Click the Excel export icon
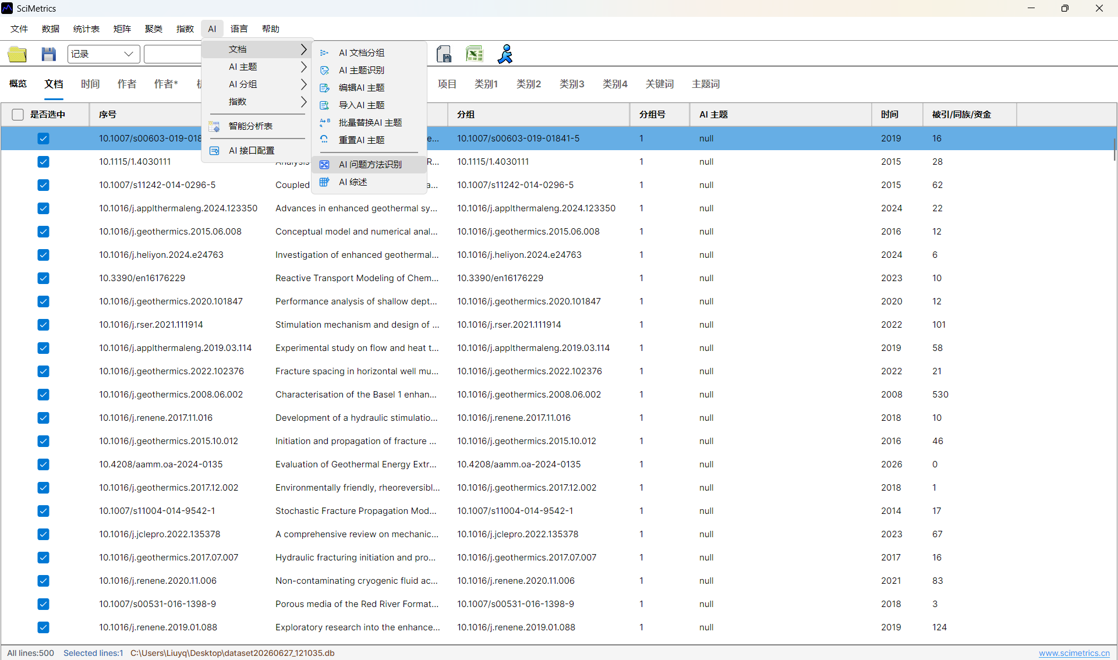This screenshot has height=660, width=1118. (x=475, y=54)
